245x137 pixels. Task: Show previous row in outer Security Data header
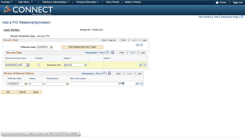[x=129, y=40]
